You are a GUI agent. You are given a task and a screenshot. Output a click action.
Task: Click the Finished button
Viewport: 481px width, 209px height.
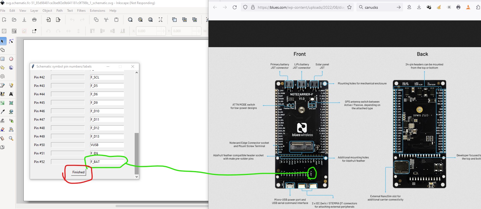tap(78, 172)
